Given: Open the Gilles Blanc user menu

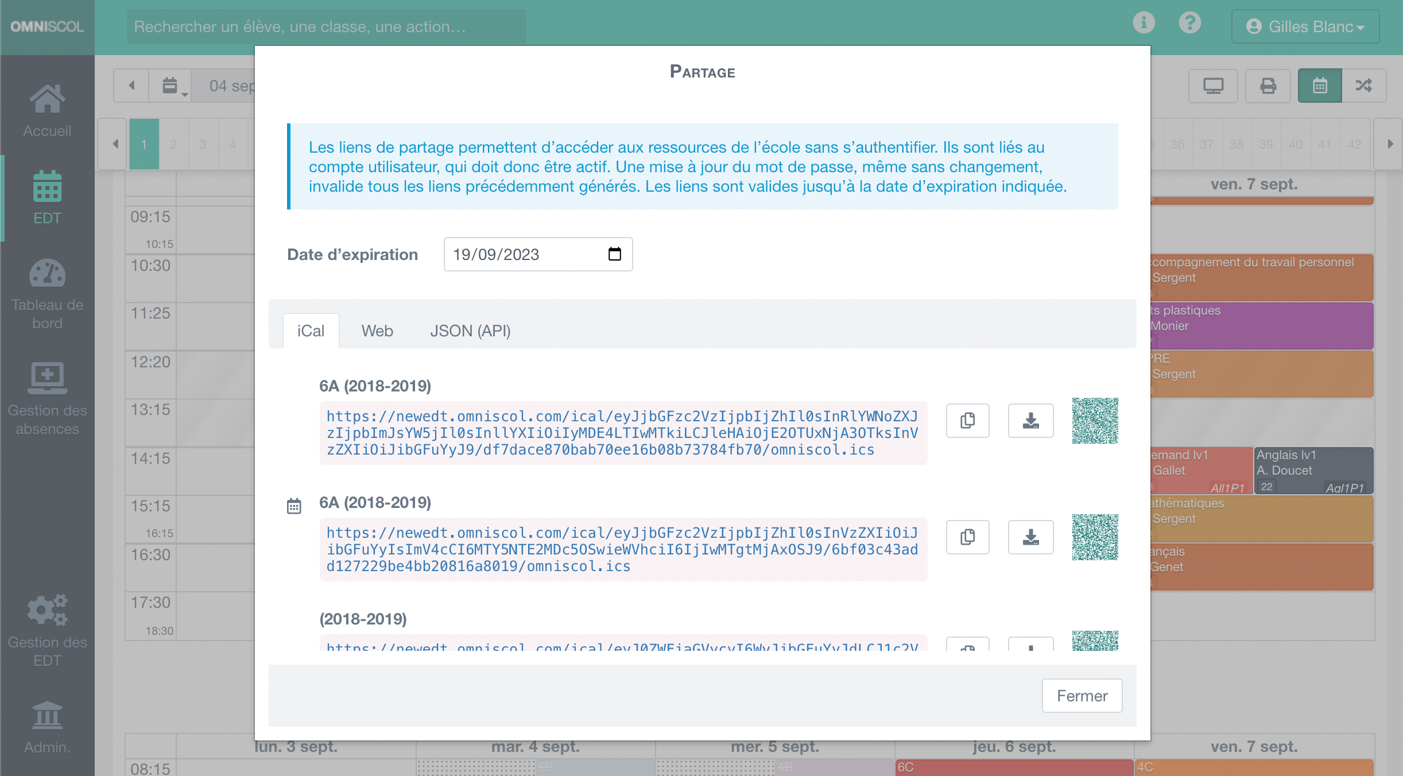Looking at the screenshot, I should [1305, 26].
